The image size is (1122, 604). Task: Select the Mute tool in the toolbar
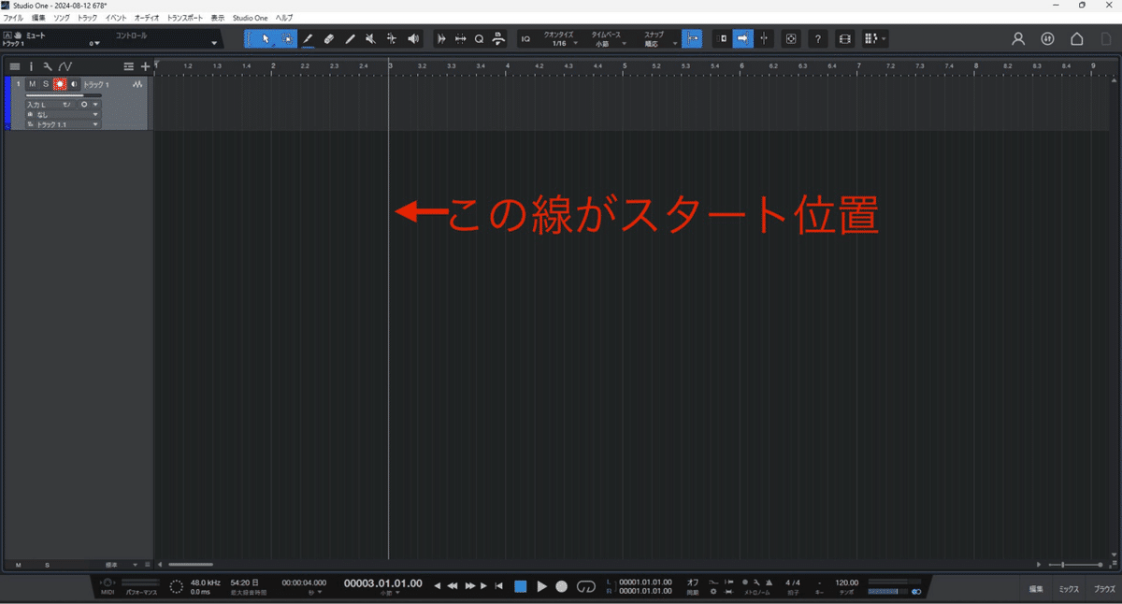(370, 38)
